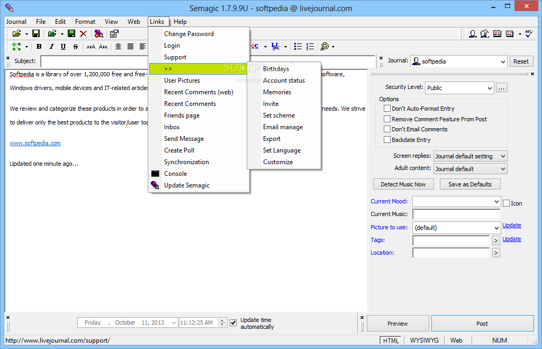Screen dimensions: 542x349
Task: Click Detect Music Now button
Action: (403, 184)
